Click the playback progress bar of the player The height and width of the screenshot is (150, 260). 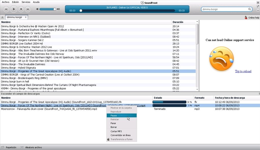click(x=127, y=11)
